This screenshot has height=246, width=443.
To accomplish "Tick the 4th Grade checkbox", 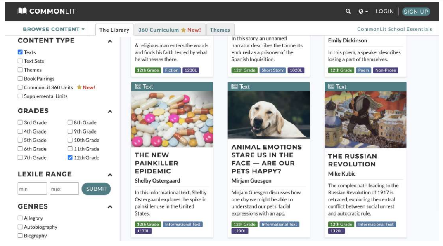I will point(20,131).
